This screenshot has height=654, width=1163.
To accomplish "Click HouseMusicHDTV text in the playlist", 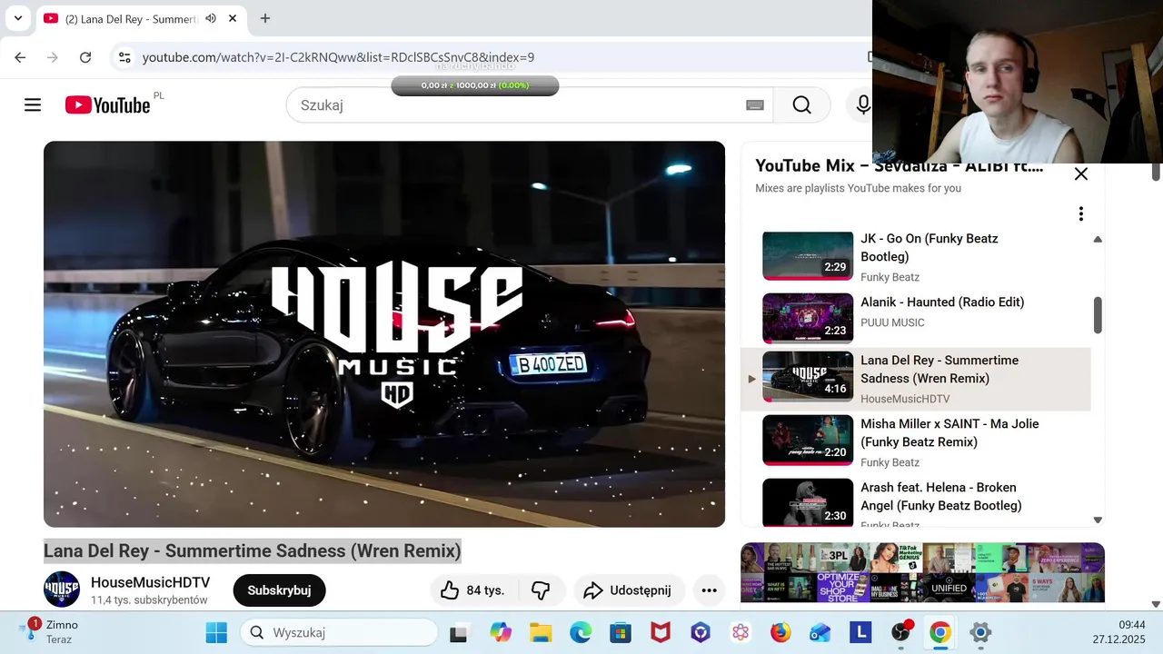I will coord(905,399).
